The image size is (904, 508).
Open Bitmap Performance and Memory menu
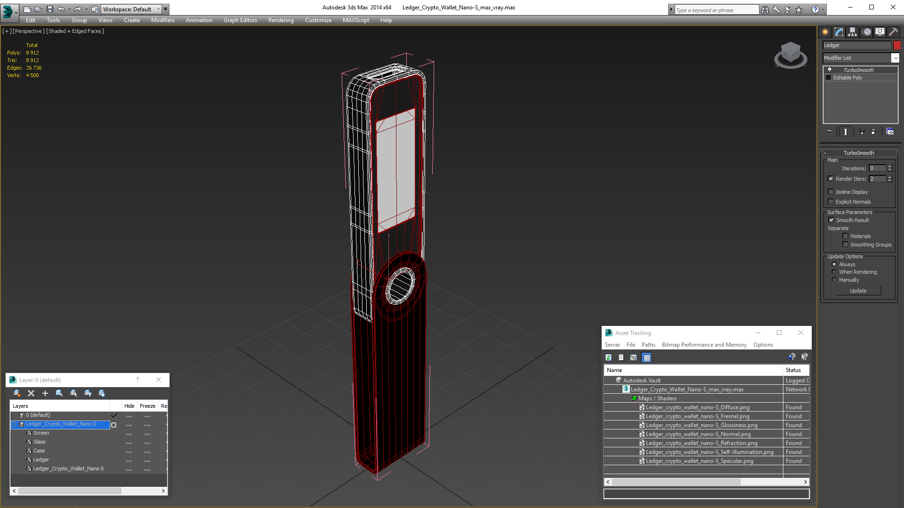[704, 345]
